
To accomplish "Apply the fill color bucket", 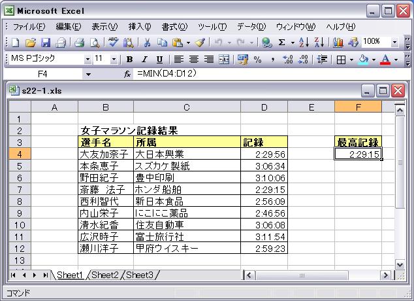I will click(364, 60).
